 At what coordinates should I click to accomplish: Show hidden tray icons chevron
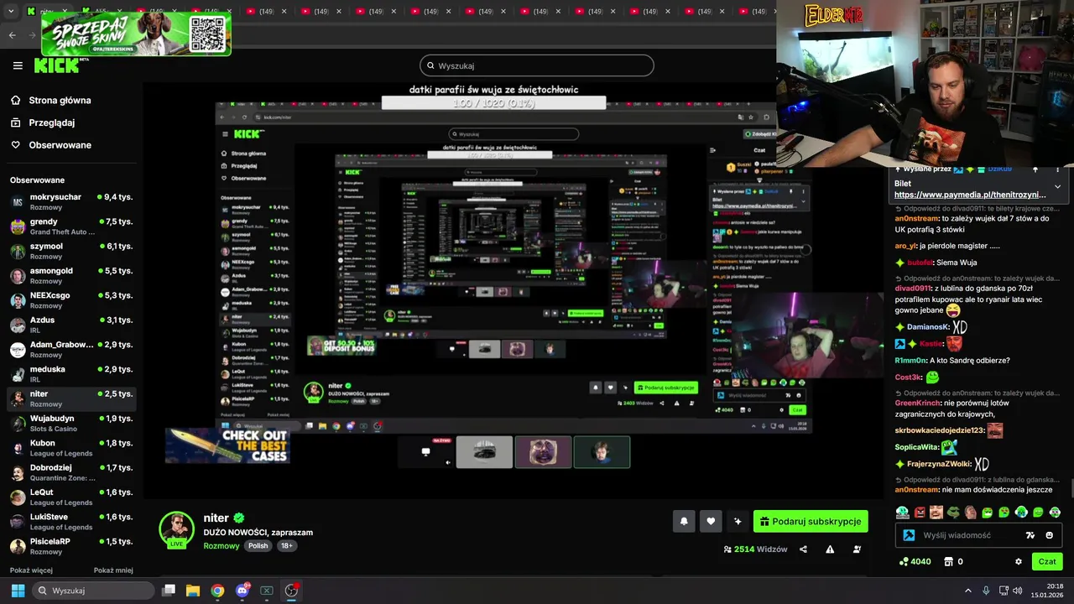967,591
